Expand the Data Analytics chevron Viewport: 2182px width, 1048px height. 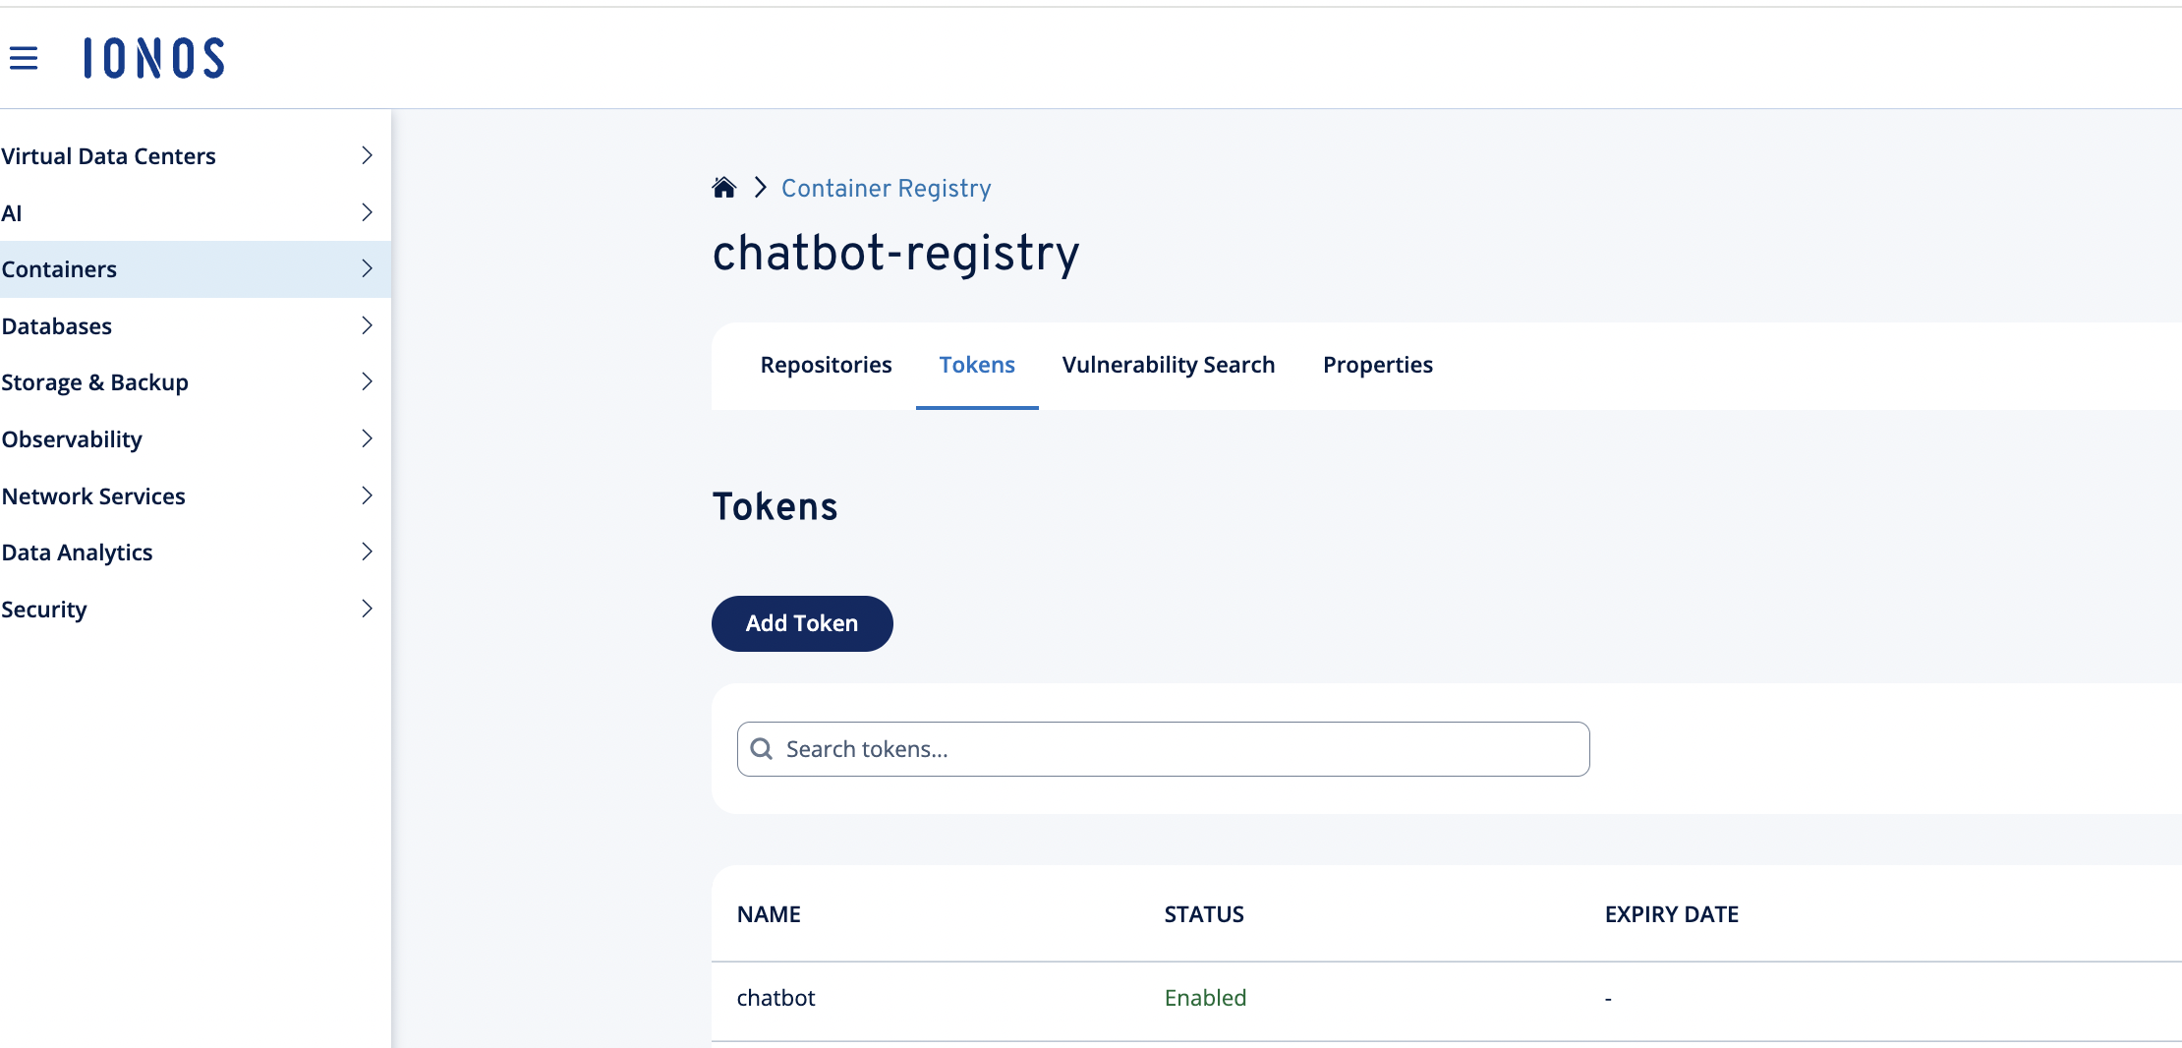pyautogui.click(x=368, y=552)
